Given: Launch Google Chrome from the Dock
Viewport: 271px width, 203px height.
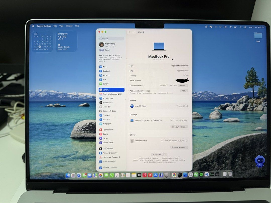Looking at the screenshot, I should pyautogui.click(x=174, y=175).
